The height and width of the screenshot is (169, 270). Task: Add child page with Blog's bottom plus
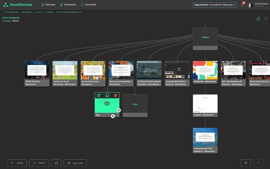pyautogui.click(x=113, y=116)
